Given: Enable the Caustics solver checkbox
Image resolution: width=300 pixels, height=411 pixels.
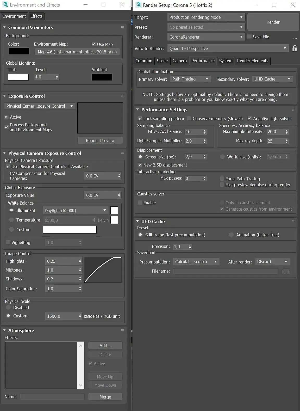Looking at the screenshot, I should pos(140,203).
